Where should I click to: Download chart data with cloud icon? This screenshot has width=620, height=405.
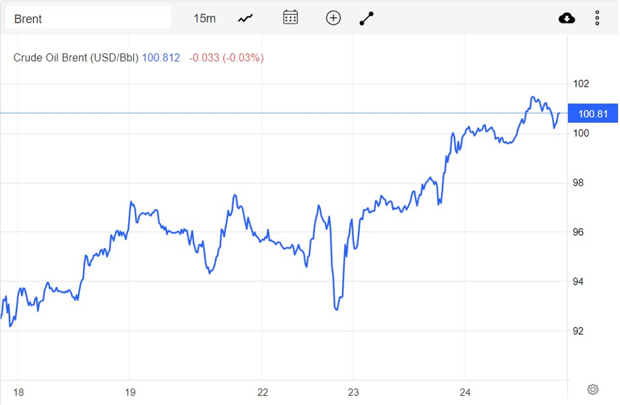(567, 18)
